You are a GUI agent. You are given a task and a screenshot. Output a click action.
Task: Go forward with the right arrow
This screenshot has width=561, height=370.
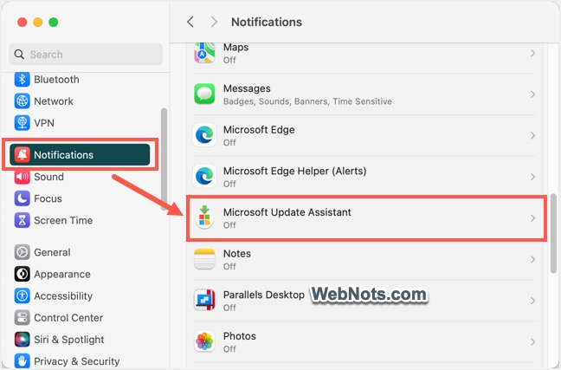tap(214, 22)
